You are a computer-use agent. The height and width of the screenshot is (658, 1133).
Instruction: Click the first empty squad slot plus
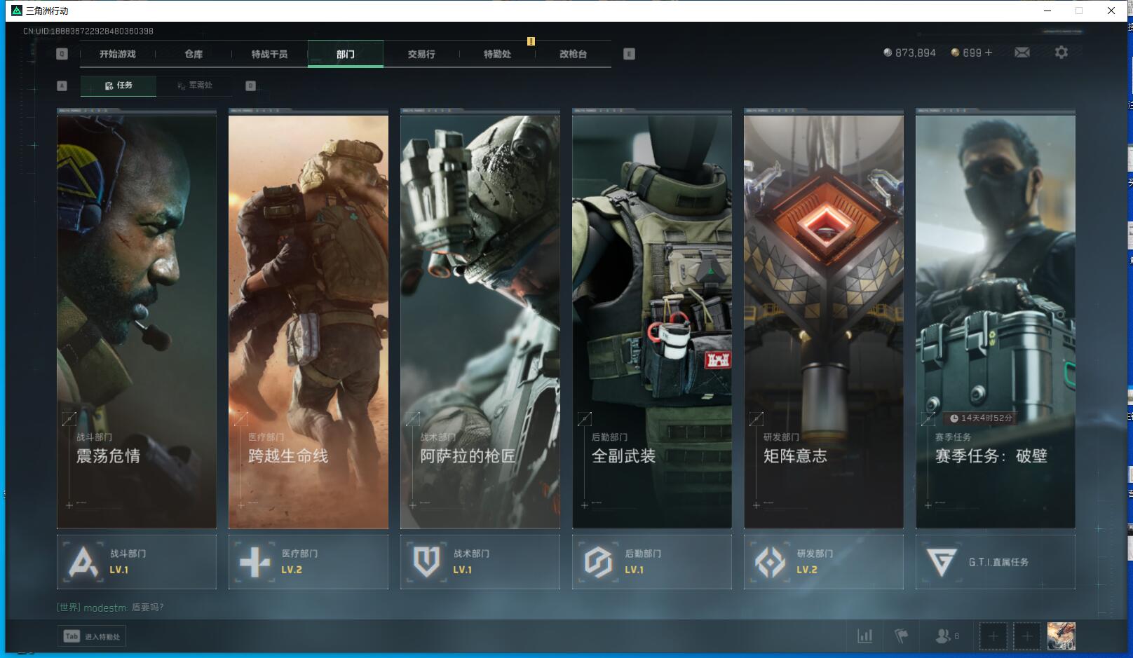pos(993,636)
